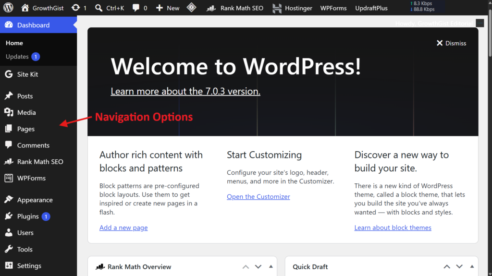Screen dimensions: 492x276
Task: Click the GrowthGist site name
Action: [x=48, y=8]
